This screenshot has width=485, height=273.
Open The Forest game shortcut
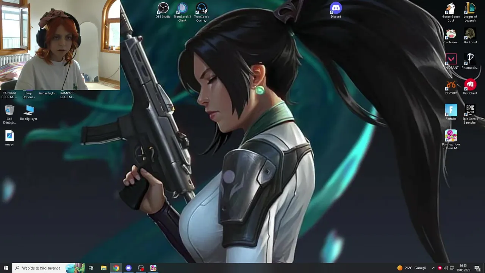coord(470,36)
